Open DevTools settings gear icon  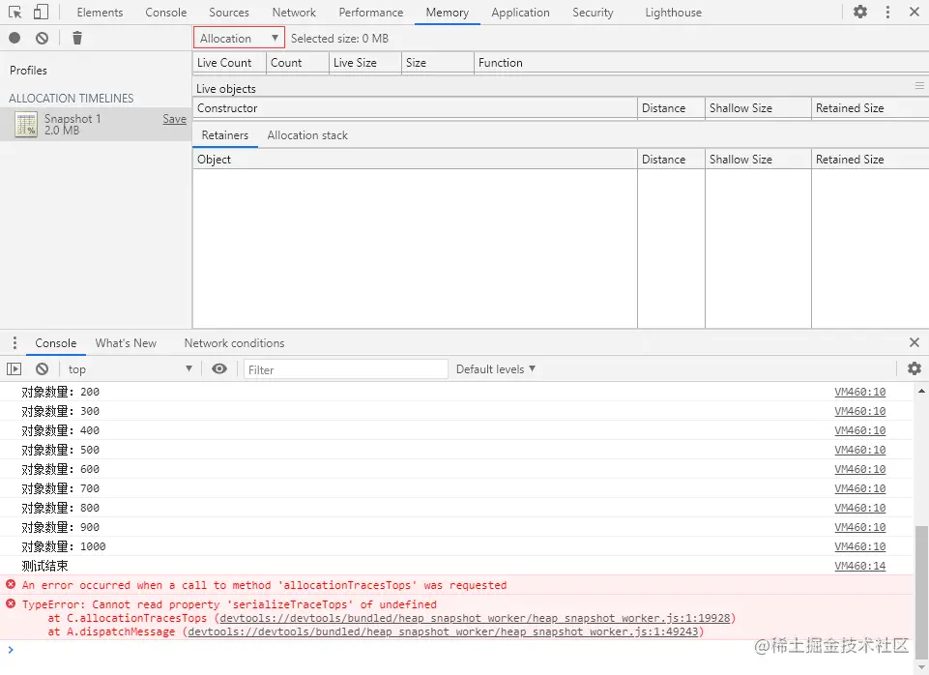(x=859, y=12)
